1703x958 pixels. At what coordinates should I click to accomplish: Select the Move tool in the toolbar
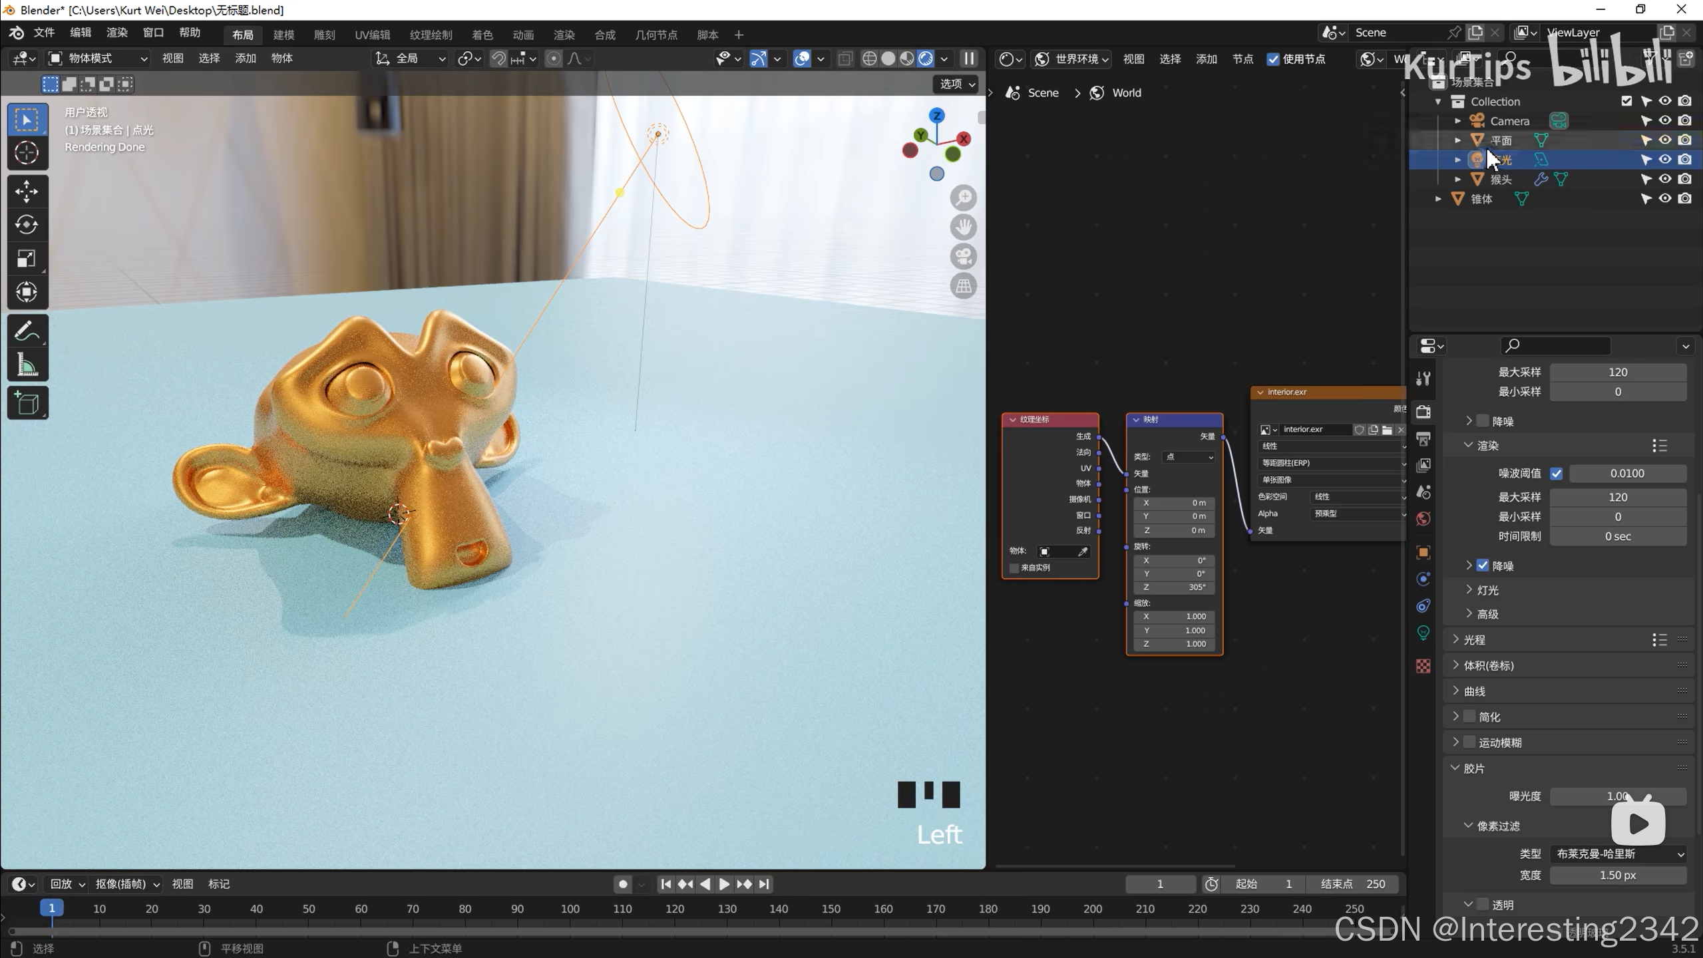click(x=27, y=192)
